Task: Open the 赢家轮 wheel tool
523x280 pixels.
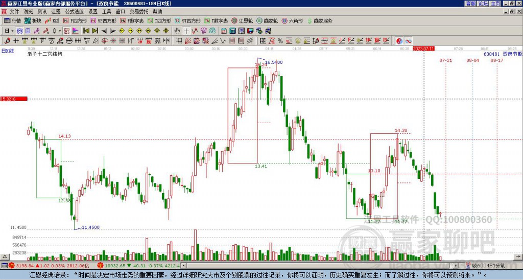Action: tap(267, 20)
